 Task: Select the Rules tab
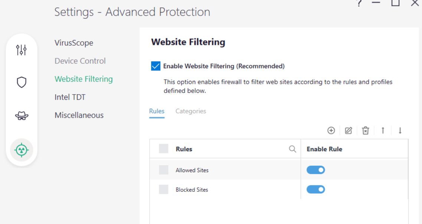pos(157,111)
